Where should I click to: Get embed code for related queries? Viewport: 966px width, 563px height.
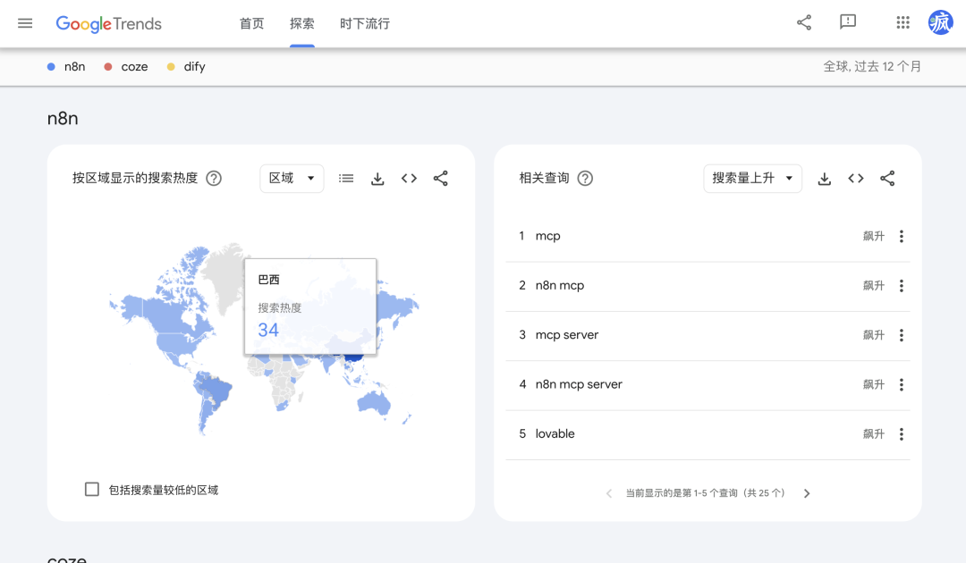(856, 179)
